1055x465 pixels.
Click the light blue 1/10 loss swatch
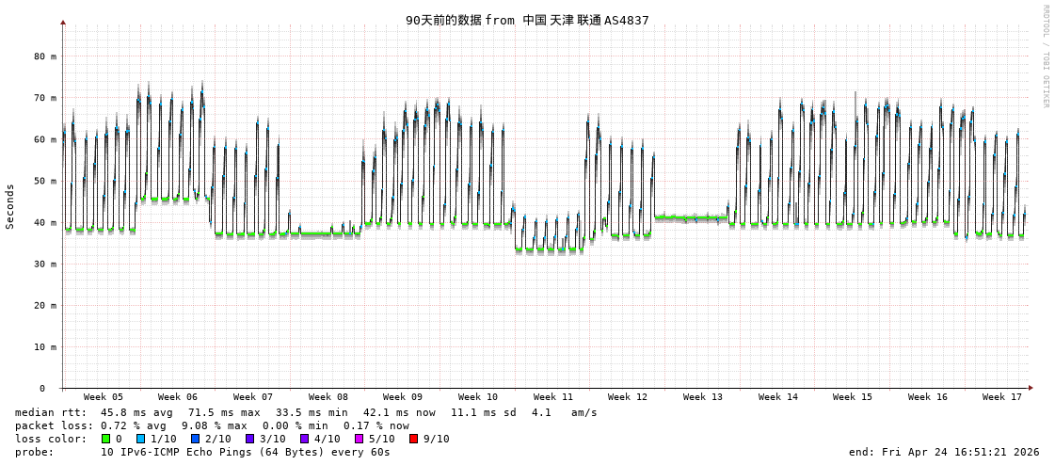coord(141,439)
